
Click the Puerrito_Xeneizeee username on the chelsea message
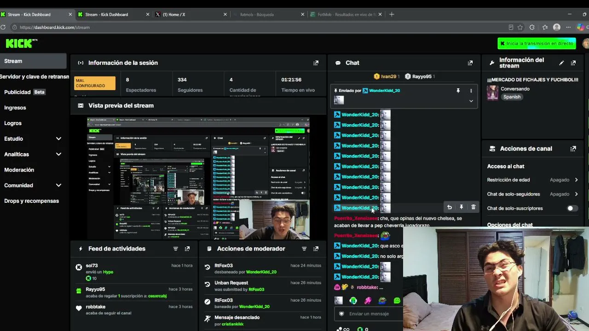[x=356, y=218]
